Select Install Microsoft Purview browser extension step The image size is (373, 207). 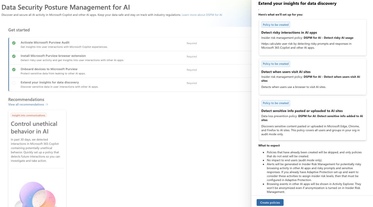pyautogui.click(x=130, y=58)
